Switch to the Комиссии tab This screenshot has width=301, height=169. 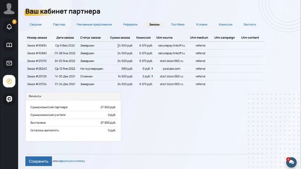225,24
